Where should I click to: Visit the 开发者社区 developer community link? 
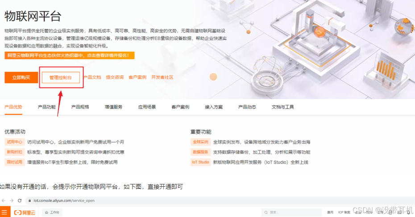(x=162, y=77)
